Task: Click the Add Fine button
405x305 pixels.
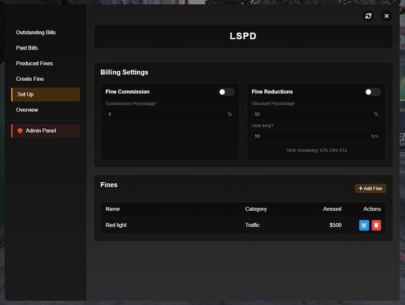Action: tap(370, 188)
